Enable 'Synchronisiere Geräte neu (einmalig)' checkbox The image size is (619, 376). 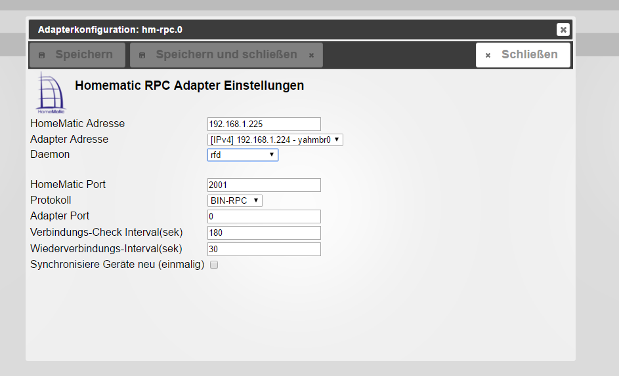213,265
